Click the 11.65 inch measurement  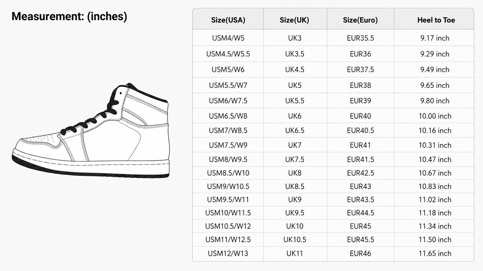[x=435, y=253]
